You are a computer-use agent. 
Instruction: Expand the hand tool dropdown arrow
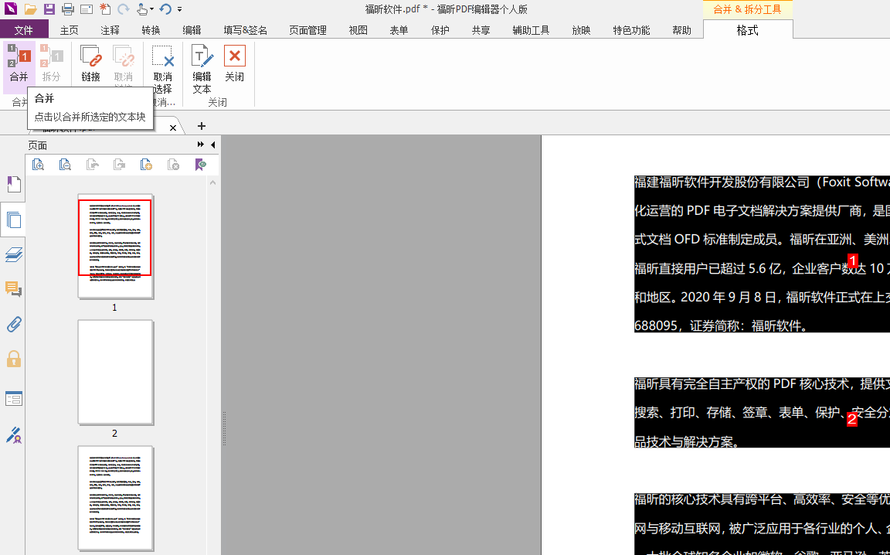151,9
